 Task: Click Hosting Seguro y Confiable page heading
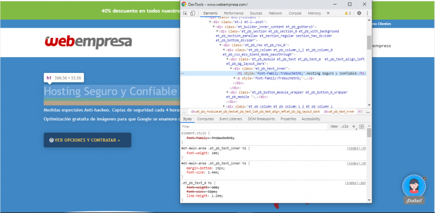[x=110, y=92]
